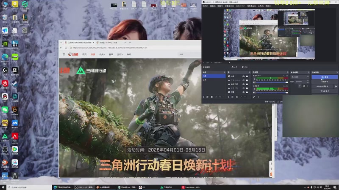Toggle lock on 文本 (GDI+) source
The image size is (339, 190).
(x=247, y=80)
